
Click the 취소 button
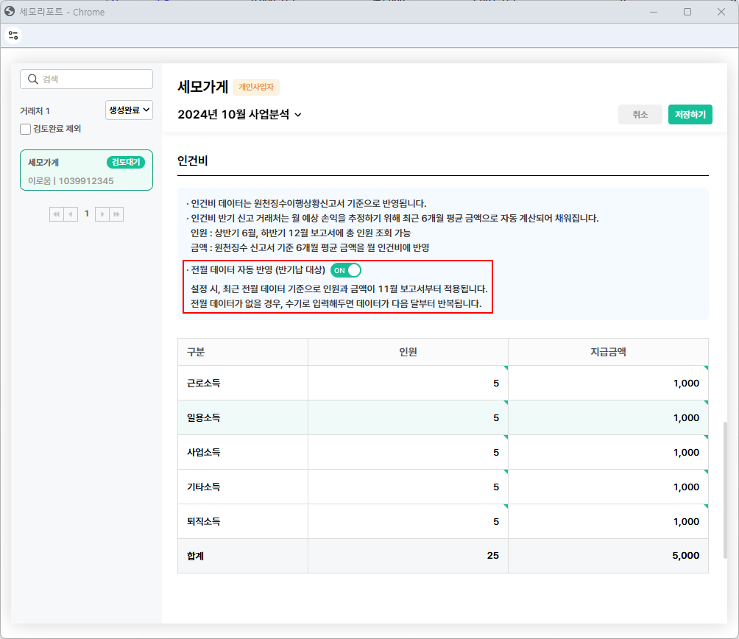pyautogui.click(x=640, y=115)
